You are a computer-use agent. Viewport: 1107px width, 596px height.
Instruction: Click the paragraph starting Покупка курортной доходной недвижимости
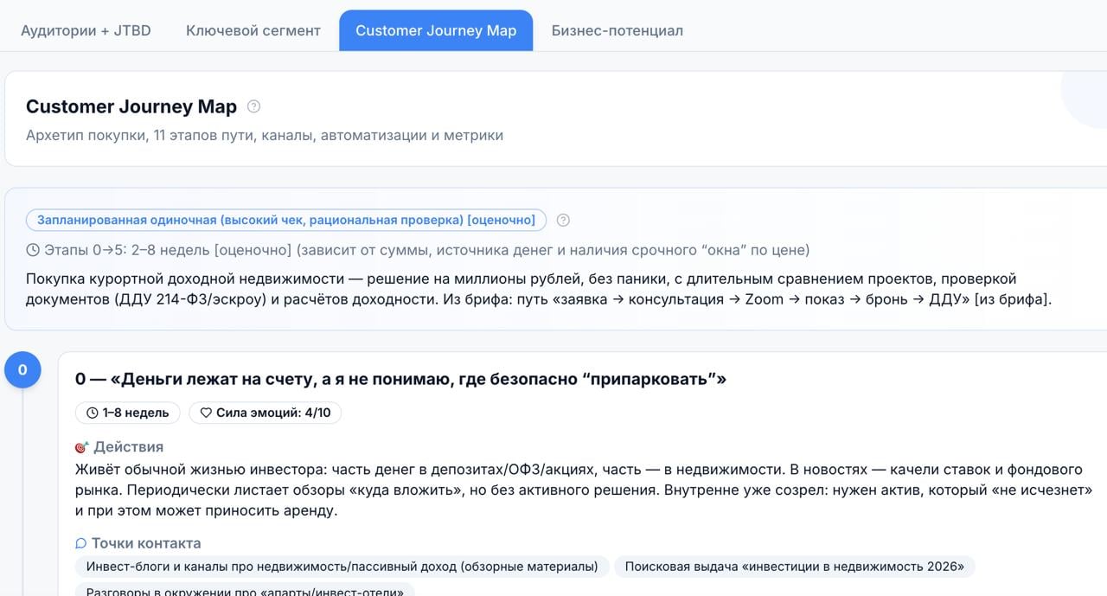coord(539,290)
